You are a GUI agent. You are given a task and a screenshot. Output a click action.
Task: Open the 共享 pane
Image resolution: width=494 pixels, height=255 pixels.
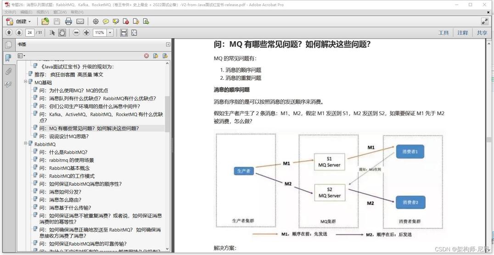(482, 33)
